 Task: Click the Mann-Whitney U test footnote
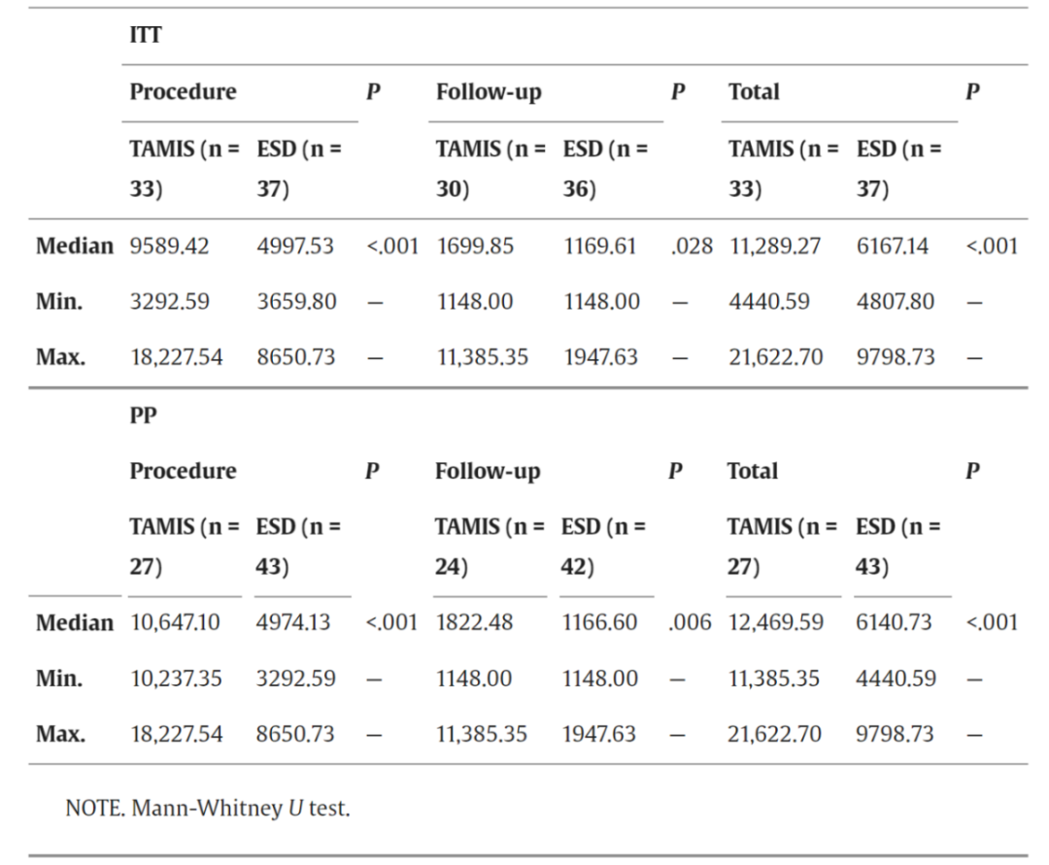tap(207, 808)
